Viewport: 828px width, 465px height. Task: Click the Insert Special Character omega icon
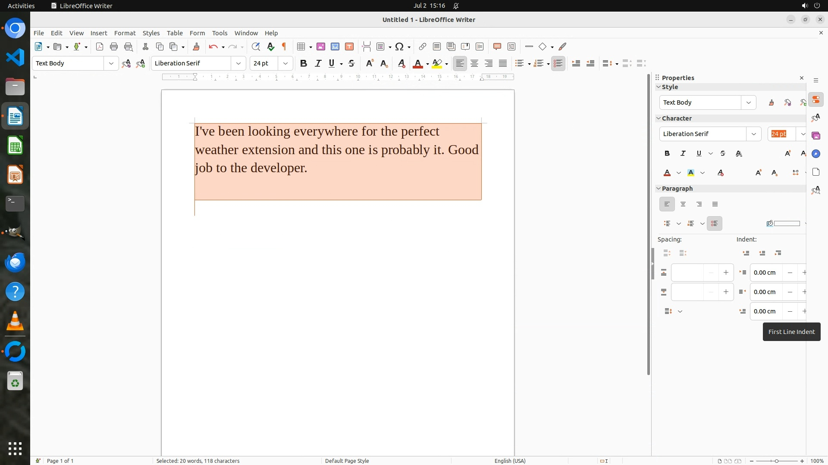399,46
